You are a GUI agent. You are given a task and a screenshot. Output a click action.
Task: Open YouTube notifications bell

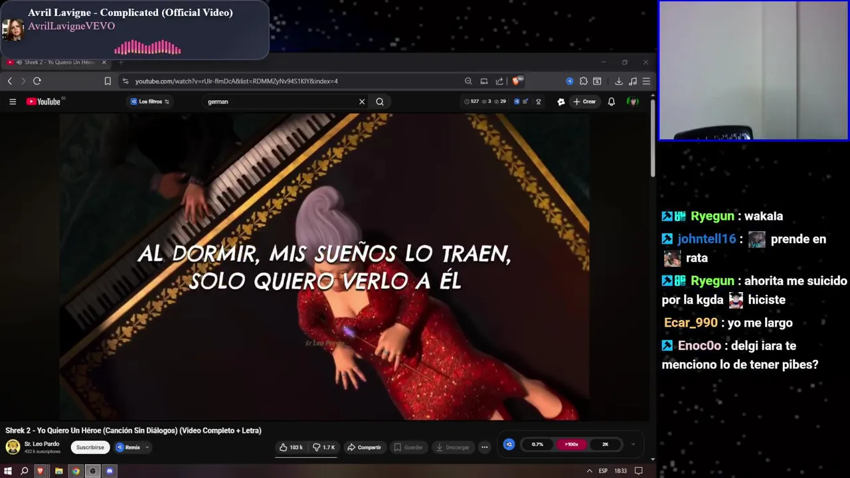click(612, 102)
